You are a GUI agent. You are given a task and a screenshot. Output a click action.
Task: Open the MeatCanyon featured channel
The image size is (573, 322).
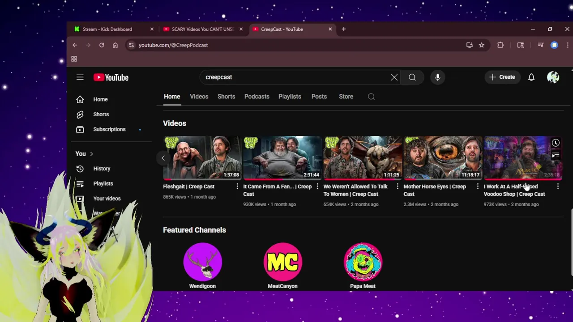coord(282,262)
